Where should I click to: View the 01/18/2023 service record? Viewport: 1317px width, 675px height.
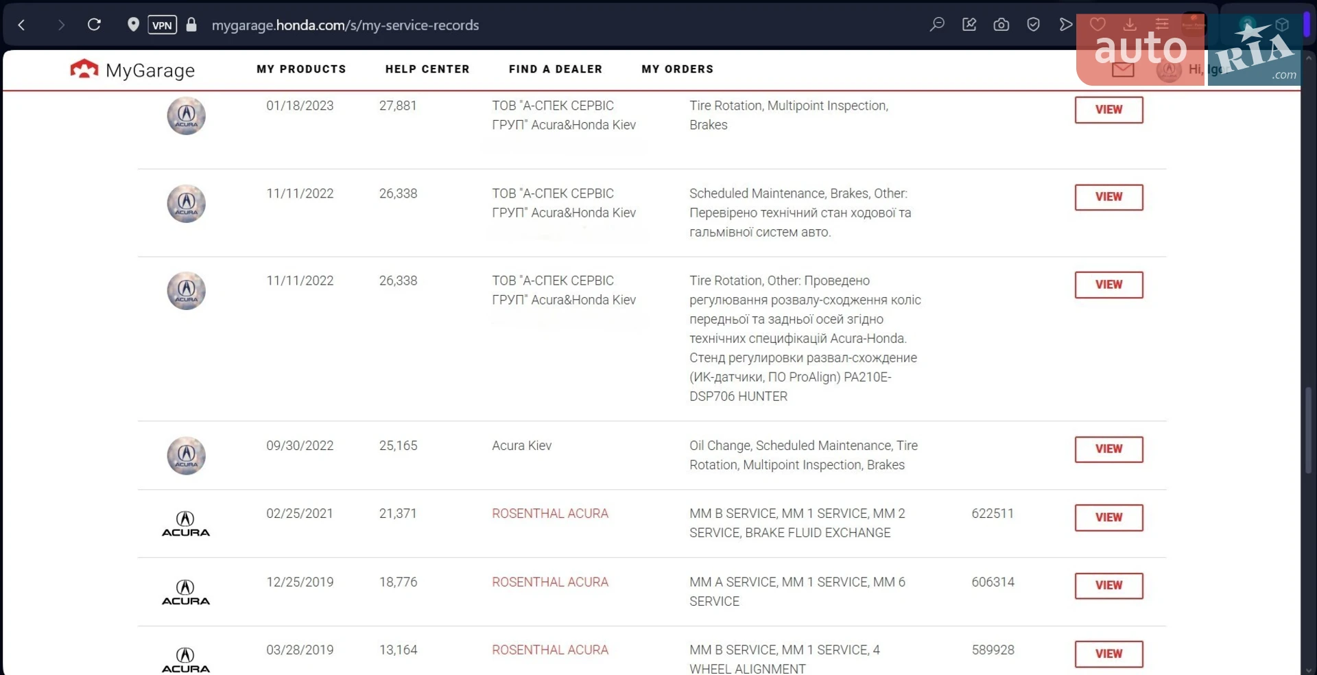(1108, 110)
